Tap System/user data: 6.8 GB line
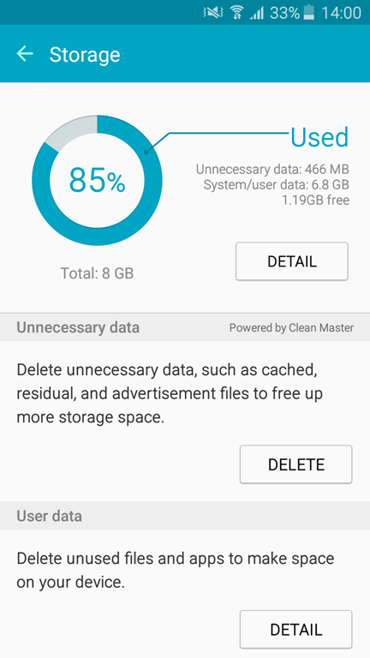370x658 pixels. 277,185
